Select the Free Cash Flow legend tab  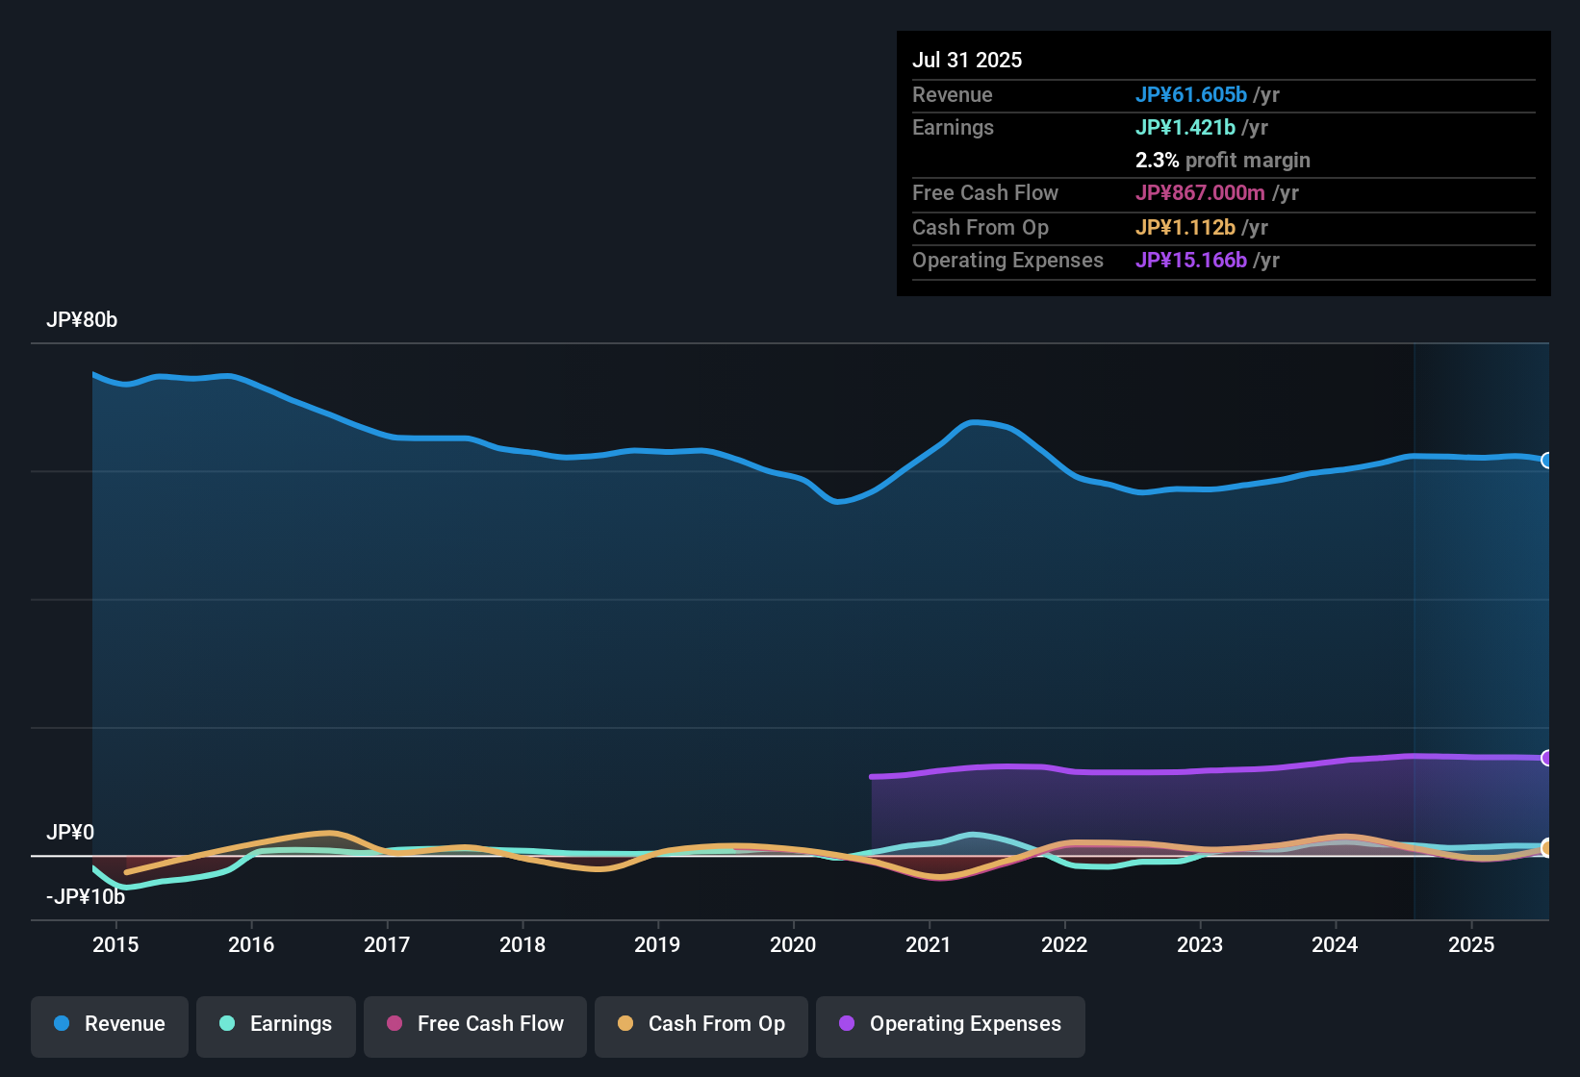pos(475,1024)
